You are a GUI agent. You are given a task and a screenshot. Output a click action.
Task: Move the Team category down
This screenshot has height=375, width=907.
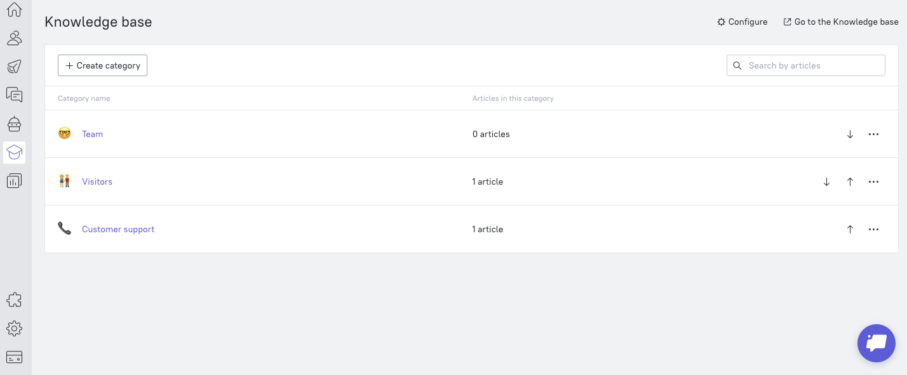tap(850, 135)
